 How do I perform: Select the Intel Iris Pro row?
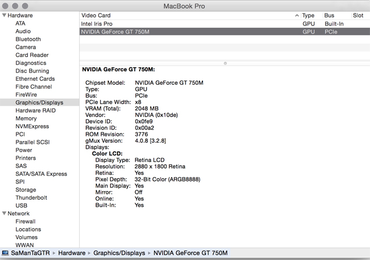[x=225, y=24]
